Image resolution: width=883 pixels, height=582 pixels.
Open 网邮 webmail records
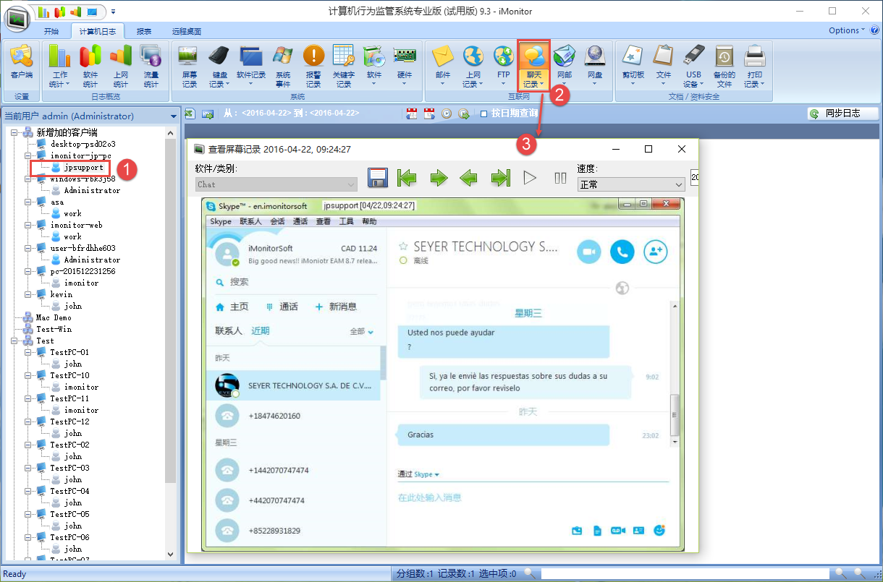coord(565,66)
